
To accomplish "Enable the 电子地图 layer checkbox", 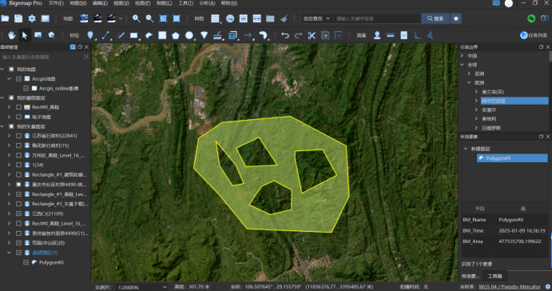I will tap(18, 117).
